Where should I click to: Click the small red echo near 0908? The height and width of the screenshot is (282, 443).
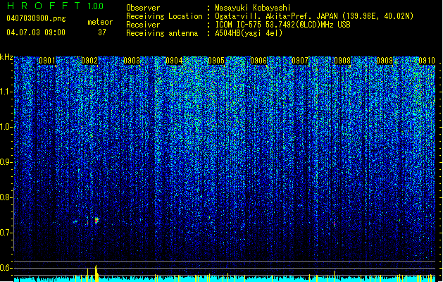tap(335, 224)
